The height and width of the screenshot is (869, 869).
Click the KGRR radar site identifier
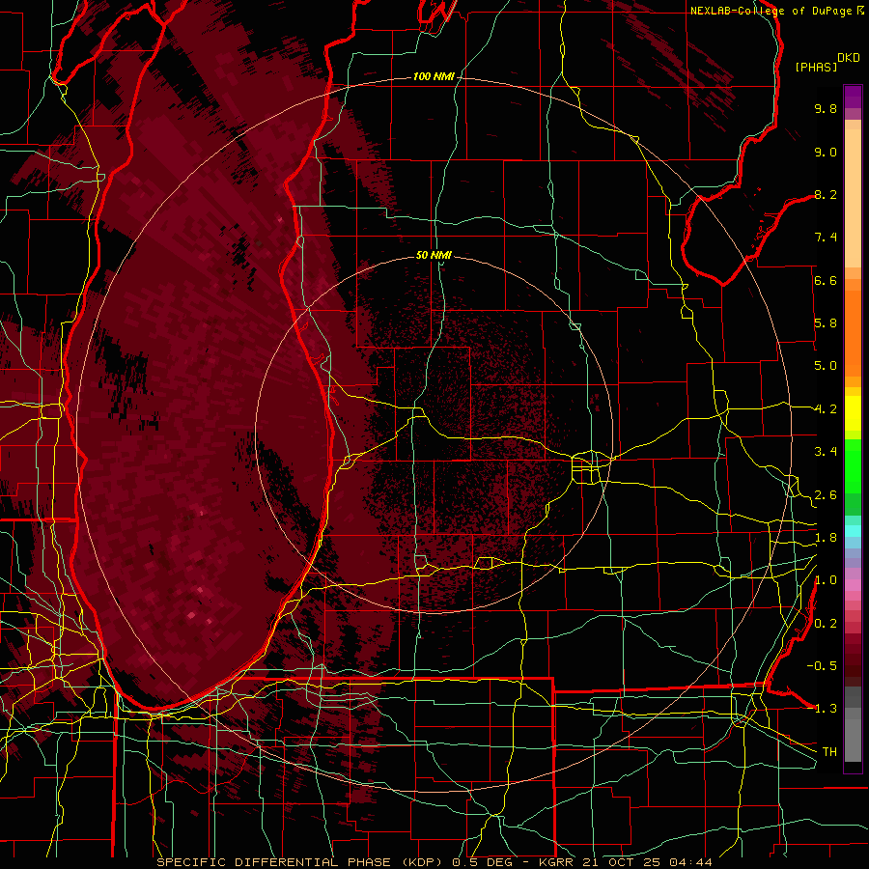pos(557,862)
